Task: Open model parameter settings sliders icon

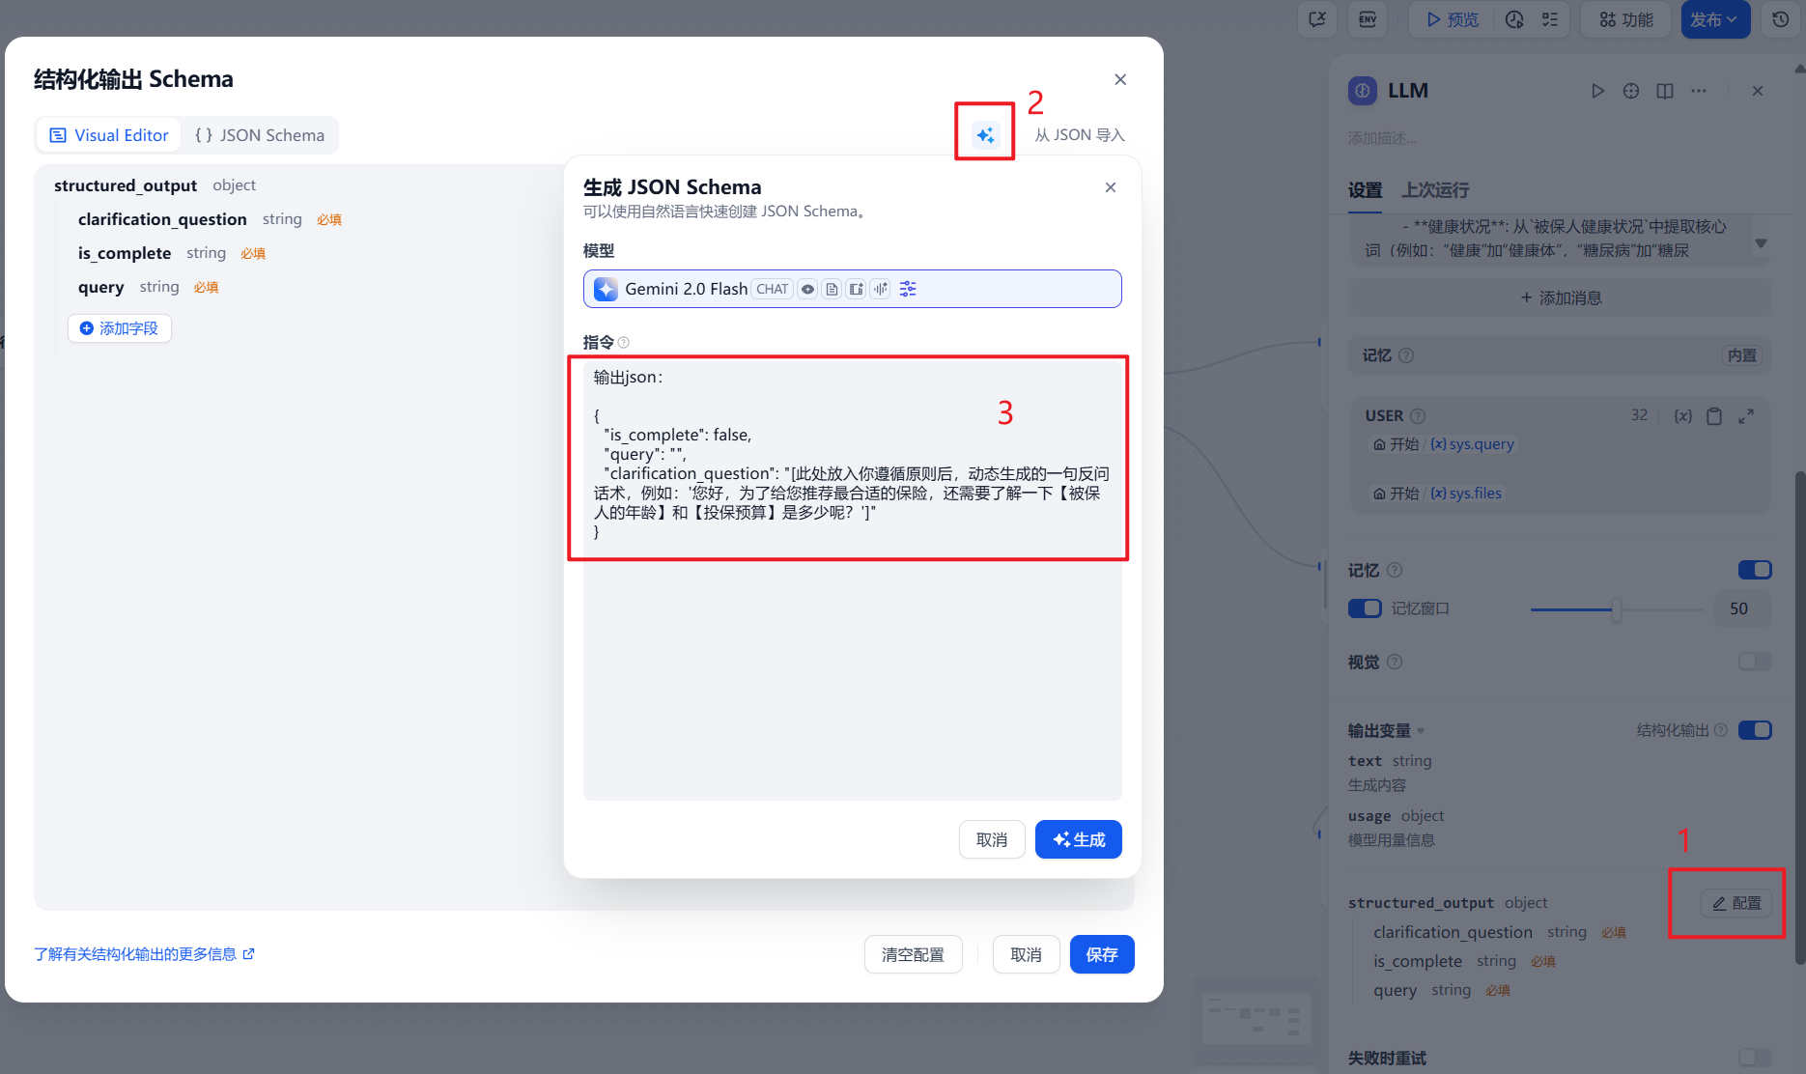Action: pyautogui.click(x=908, y=289)
